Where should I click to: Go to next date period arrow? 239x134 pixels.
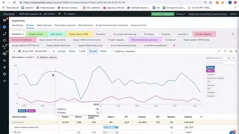(54, 51)
